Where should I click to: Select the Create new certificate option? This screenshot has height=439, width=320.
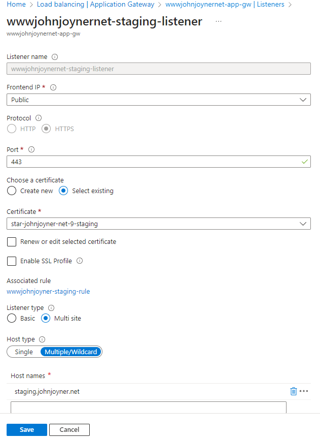12,191
